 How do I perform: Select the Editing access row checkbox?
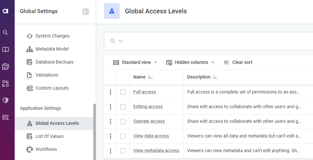pyautogui.click(x=123, y=107)
